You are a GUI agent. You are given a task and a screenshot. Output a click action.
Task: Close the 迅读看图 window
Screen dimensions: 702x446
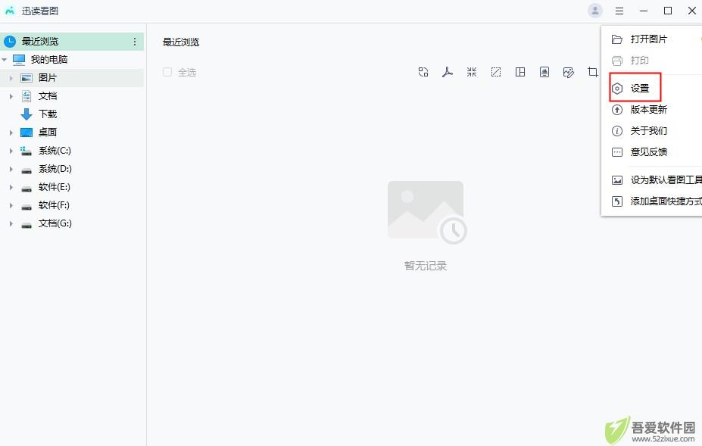coord(691,11)
